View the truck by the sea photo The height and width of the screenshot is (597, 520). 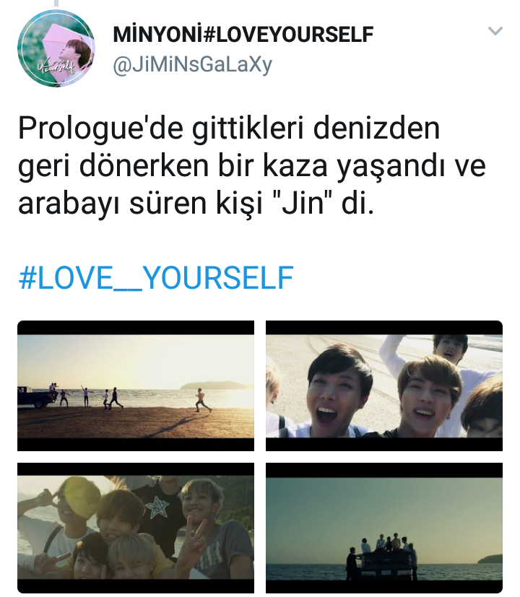[x=384, y=528]
